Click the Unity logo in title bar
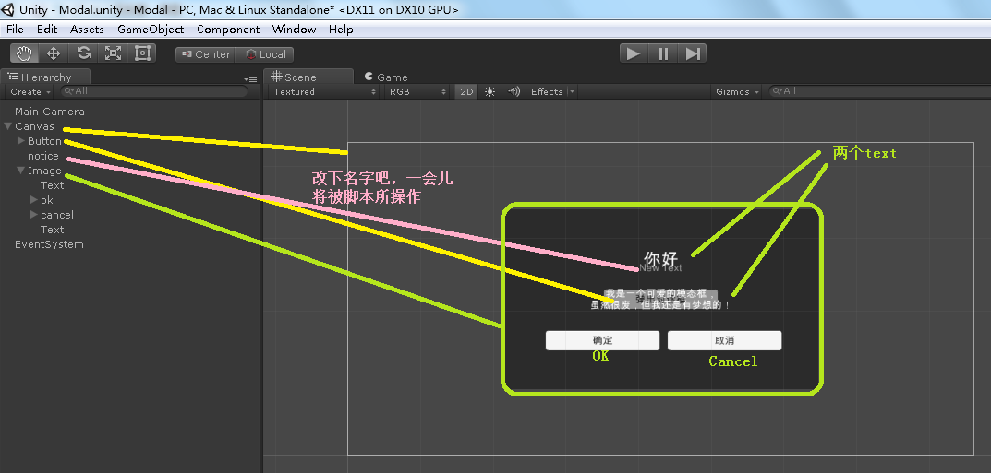This screenshot has height=473, width=991. [x=9, y=9]
